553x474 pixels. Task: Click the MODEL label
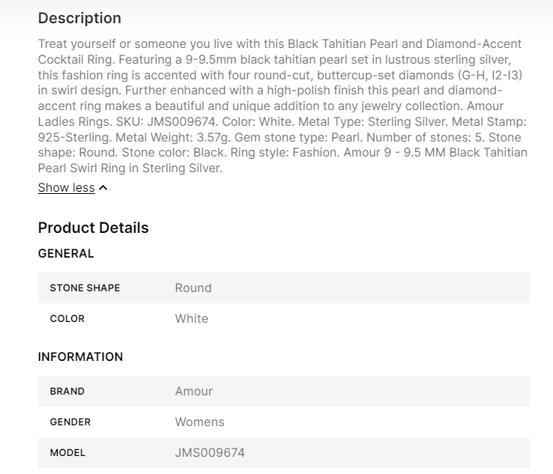click(67, 453)
